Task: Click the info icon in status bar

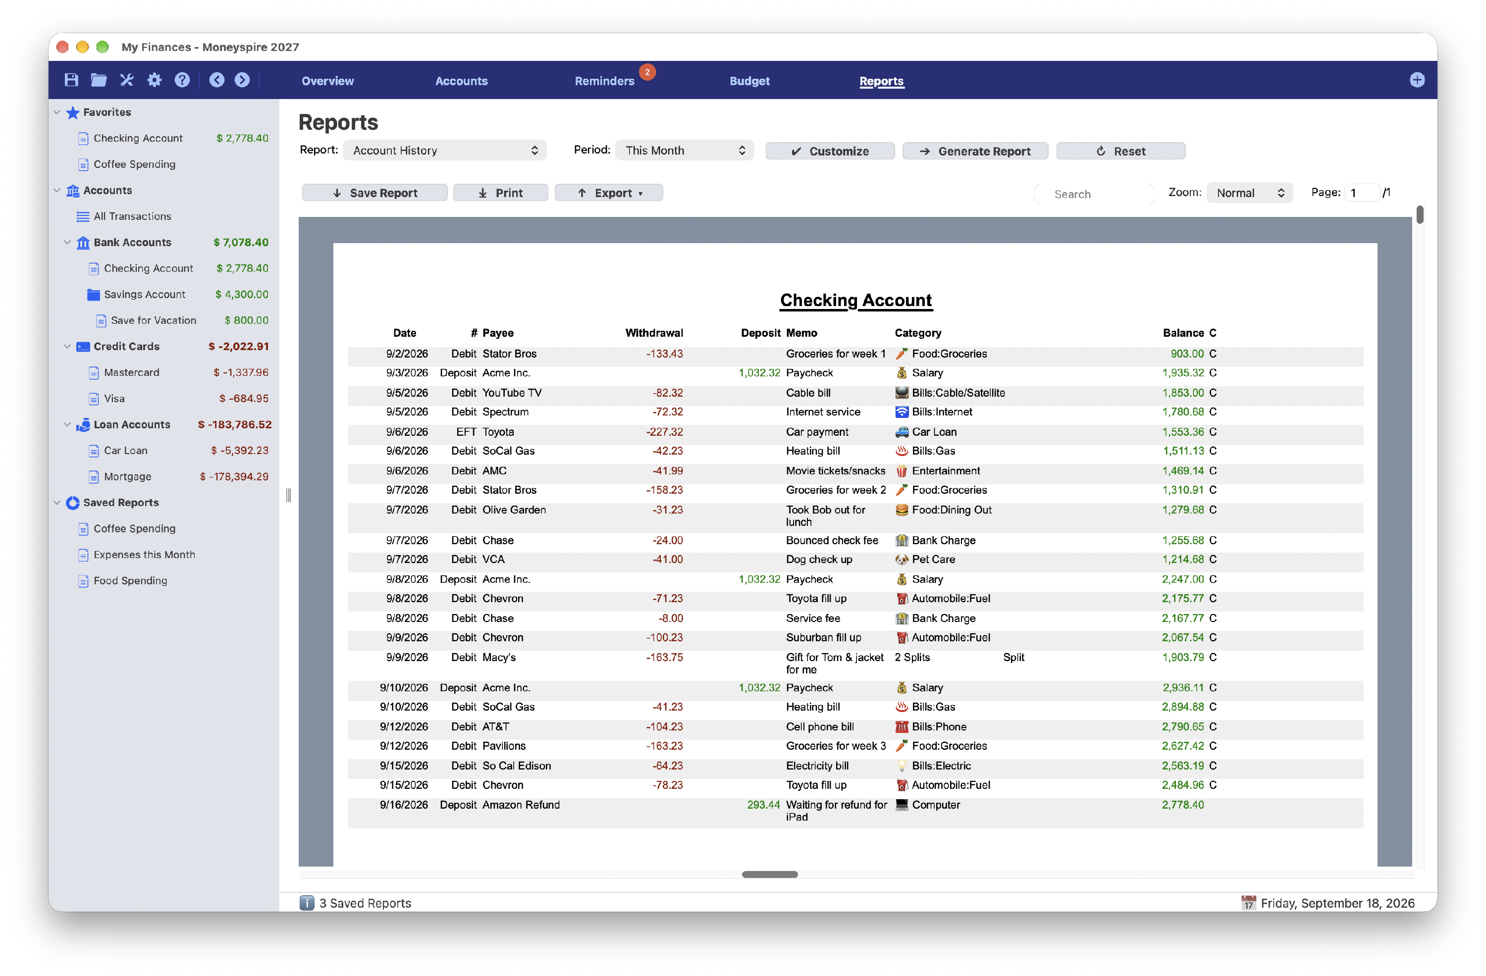Action: [307, 903]
